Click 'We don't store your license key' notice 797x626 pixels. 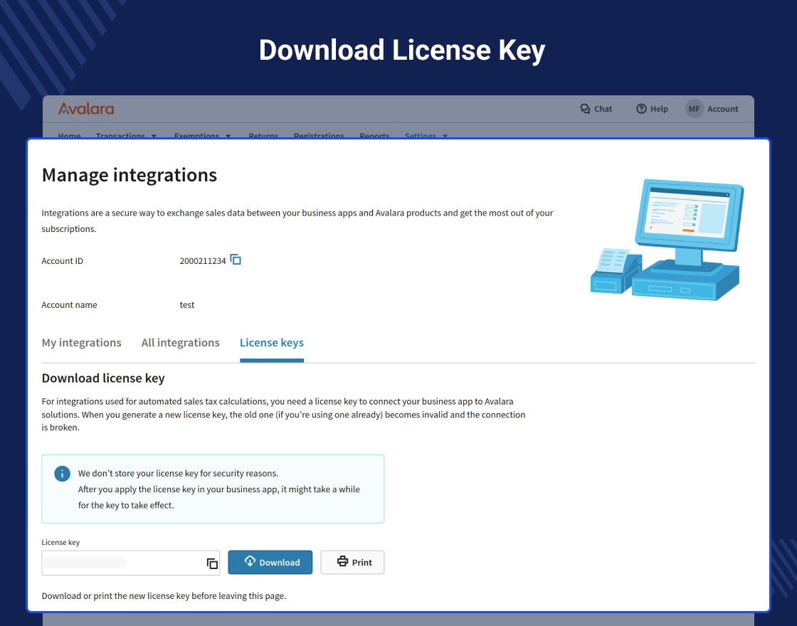(x=213, y=489)
